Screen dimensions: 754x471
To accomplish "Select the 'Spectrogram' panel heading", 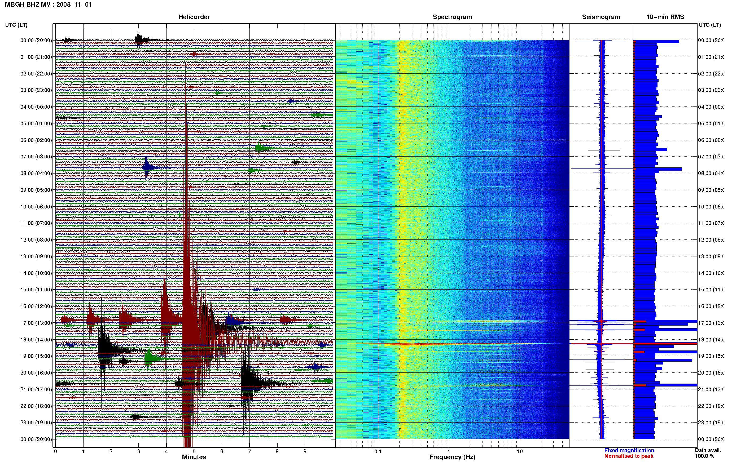I will pyautogui.click(x=452, y=17).
